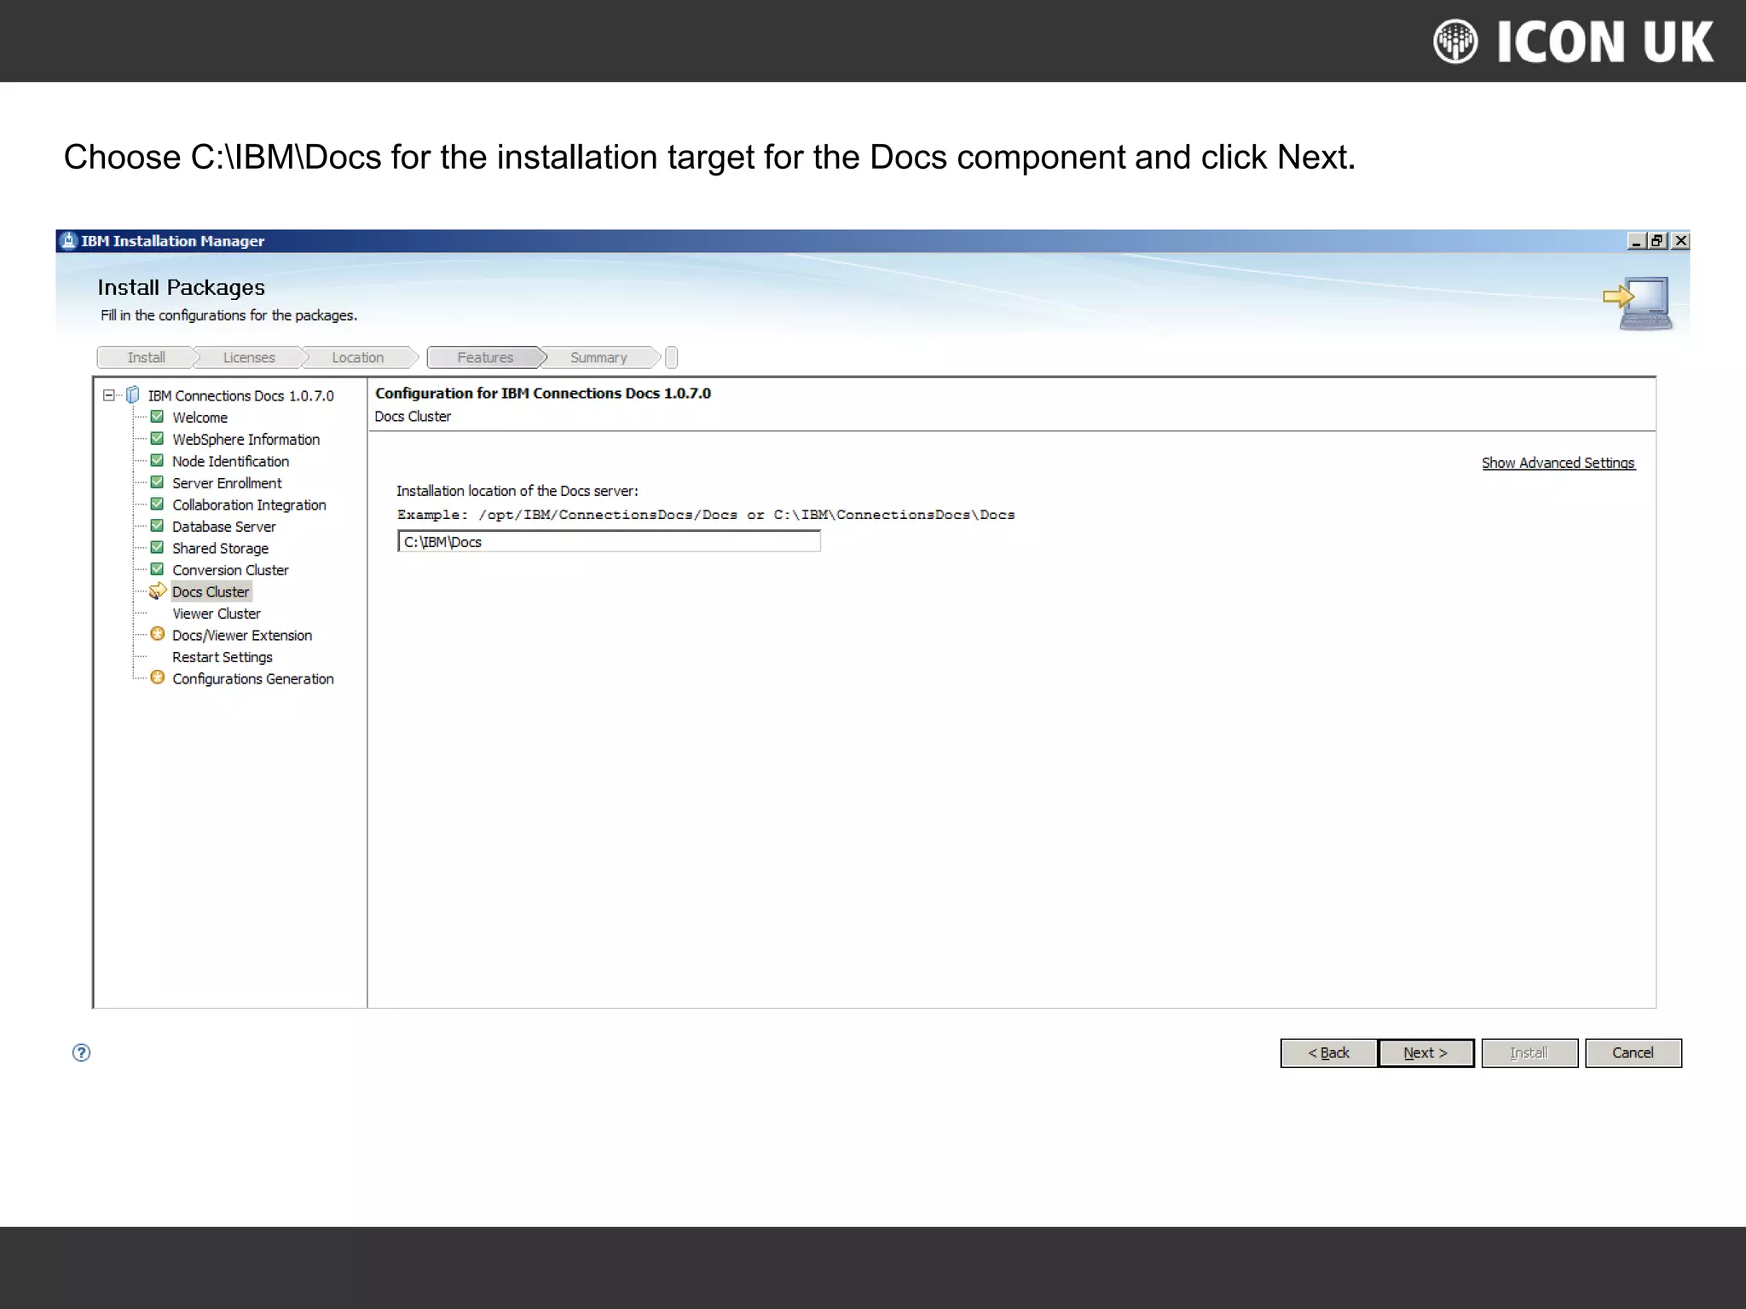Screen dimensions: 1746x1309
Task: Select Restart Settings in the tree
Action: [222, 657]
